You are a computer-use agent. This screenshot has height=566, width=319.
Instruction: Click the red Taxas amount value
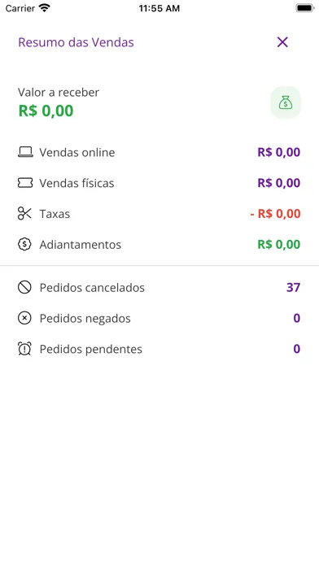point(275,214)
